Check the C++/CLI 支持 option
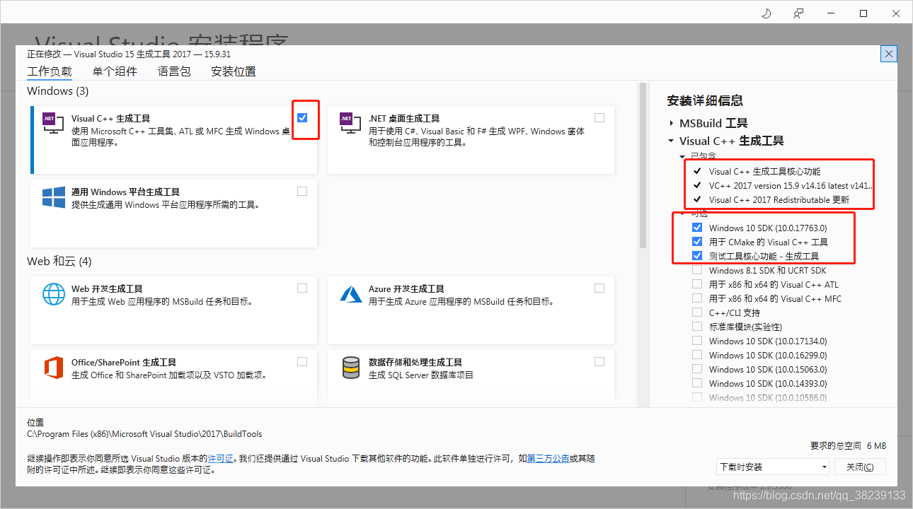 click(697, 312)
